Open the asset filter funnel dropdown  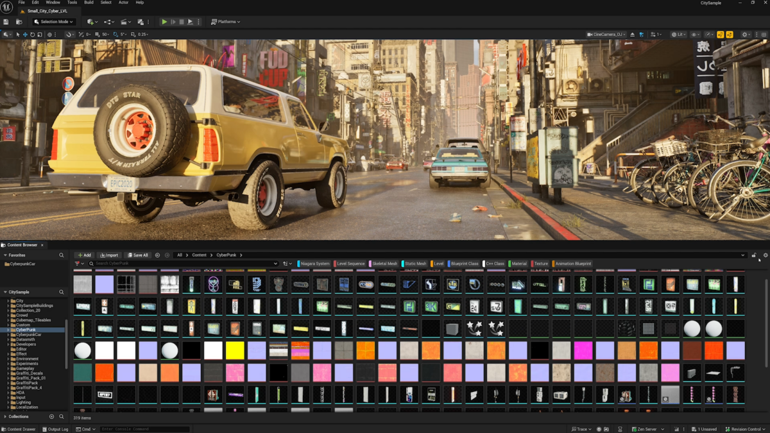[x=79, y=264]
